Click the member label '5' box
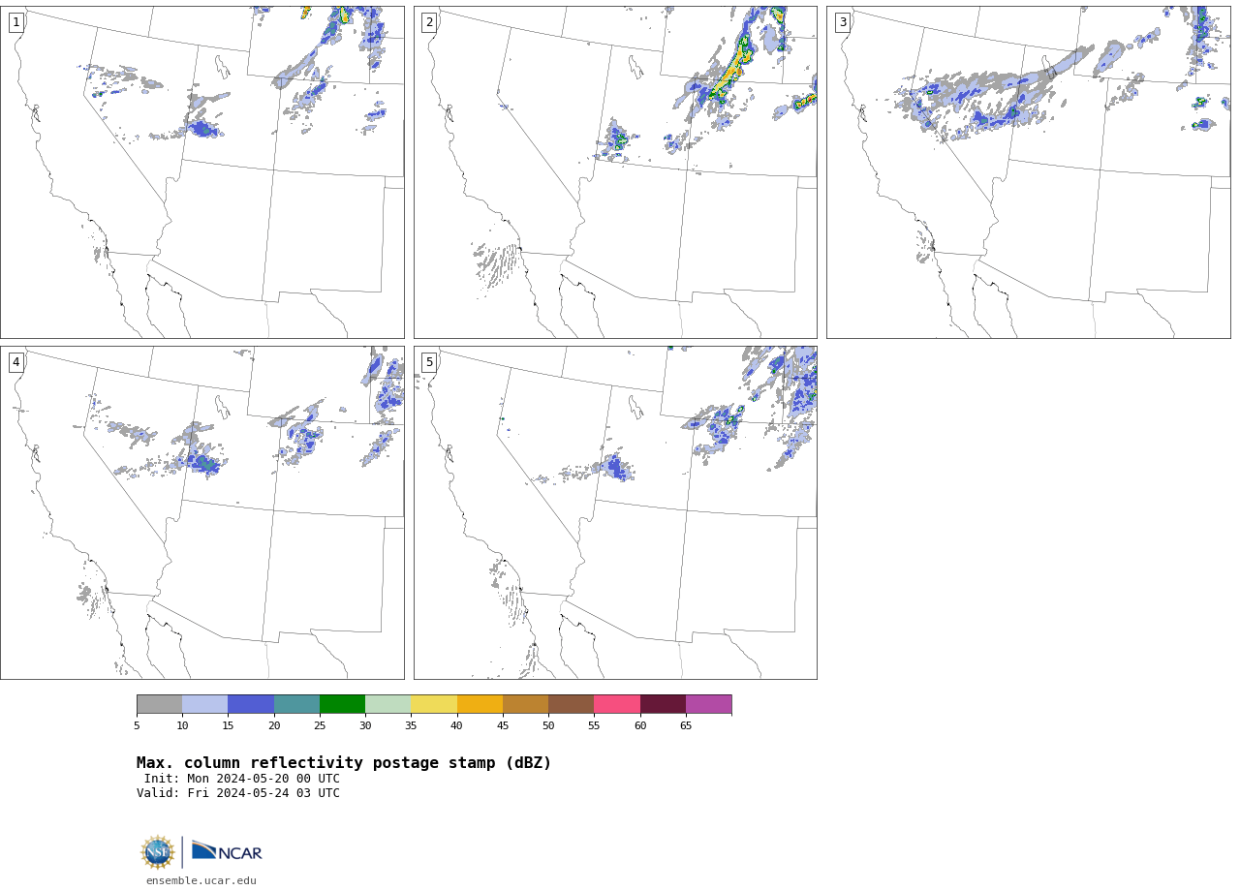This screenshot has height=891, width=1240. tap(429, 362)
